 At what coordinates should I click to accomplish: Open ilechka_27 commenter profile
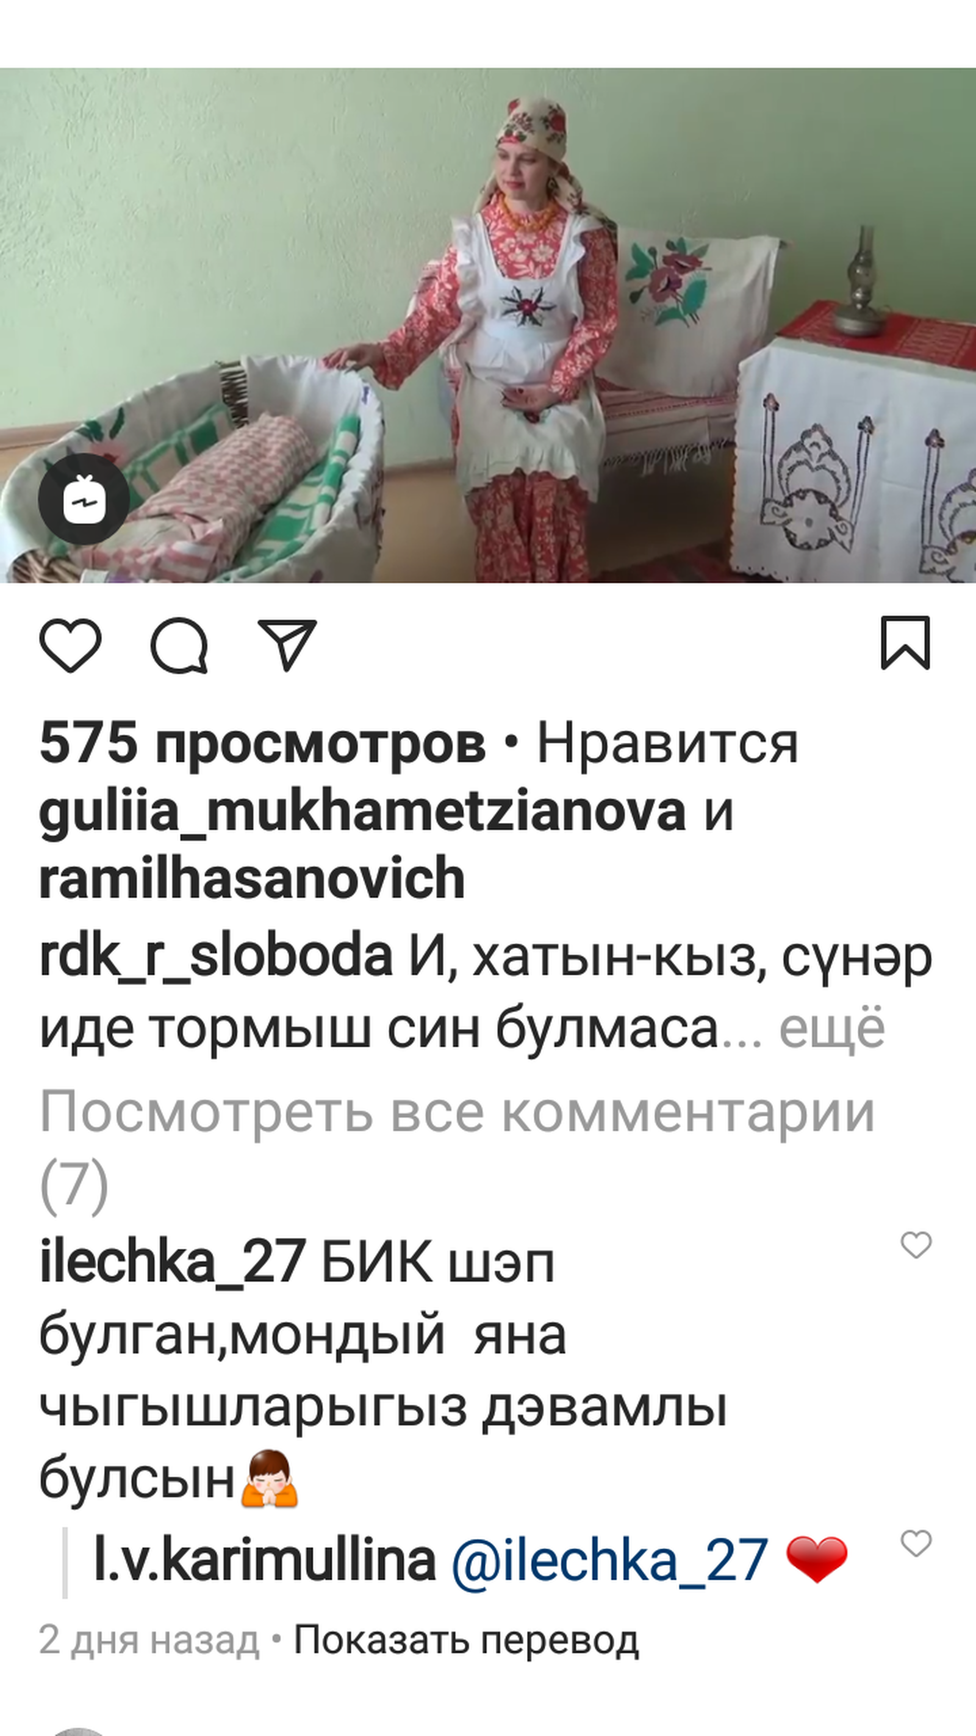point(173,1262)
